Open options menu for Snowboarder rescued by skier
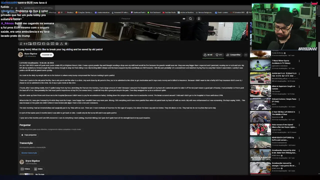The height and width of the screenshot is (180, 320). coord(299,150)
